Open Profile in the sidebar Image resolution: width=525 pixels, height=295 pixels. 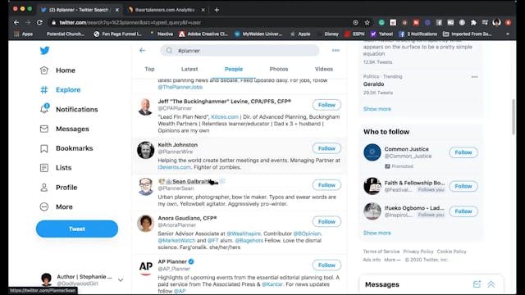tap(58, 188)
